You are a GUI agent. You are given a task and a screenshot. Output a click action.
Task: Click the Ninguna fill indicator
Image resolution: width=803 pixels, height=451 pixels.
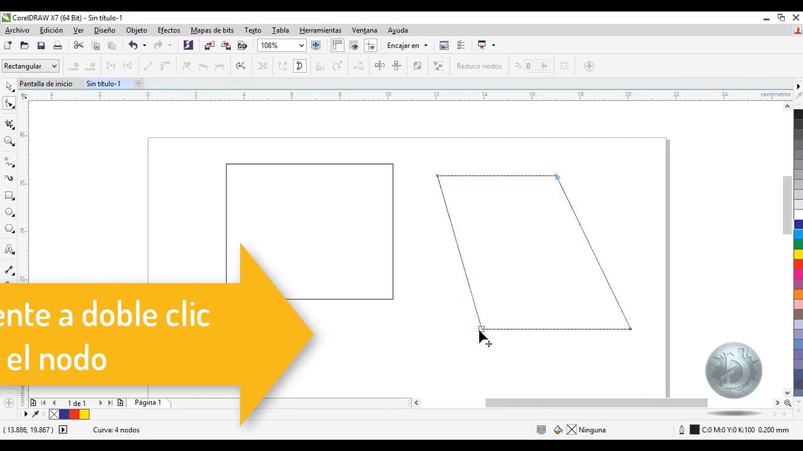pos(587,430)
